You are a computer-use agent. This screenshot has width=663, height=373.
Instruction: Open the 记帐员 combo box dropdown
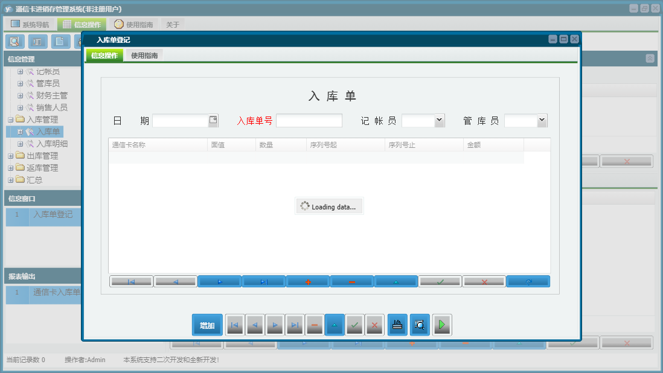tap(440, 120)
